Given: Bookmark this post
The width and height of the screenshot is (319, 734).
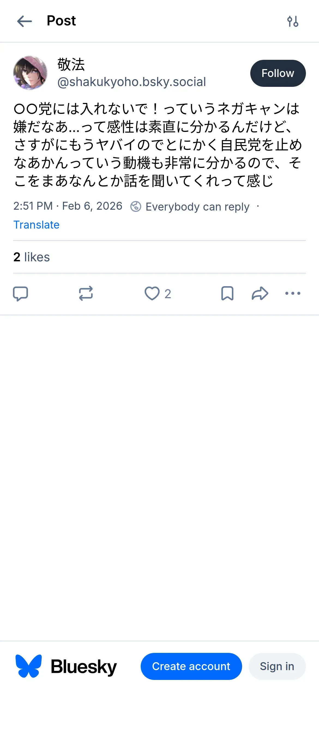Looking at the screenshot, I should (227, 294).
